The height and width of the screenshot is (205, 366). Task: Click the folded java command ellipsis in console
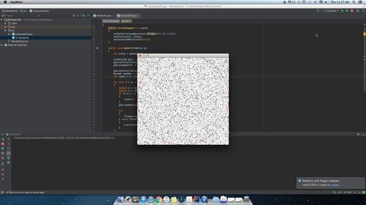[x=113, y=138]
